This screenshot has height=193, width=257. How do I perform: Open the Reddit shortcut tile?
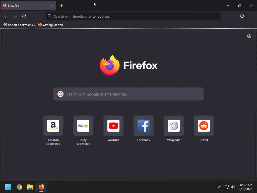click(x=204, y=126)
